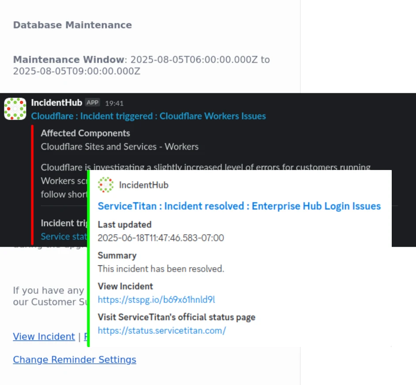This screenshot has height=385, width=416.
Task: Select the 2025-06-18T11:47:46.583-07:00 timestamp
Action: (161, 238)
